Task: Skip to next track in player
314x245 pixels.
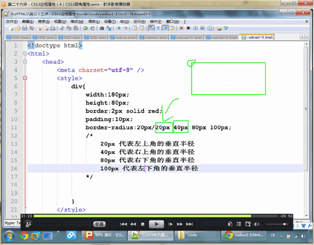Action: tap(189, 224)
